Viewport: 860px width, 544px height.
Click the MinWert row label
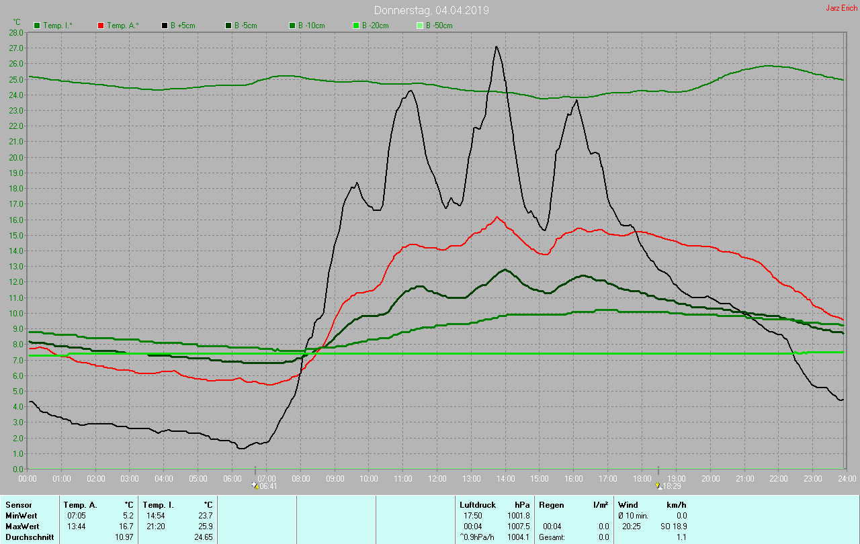click(x=20, y=516)
